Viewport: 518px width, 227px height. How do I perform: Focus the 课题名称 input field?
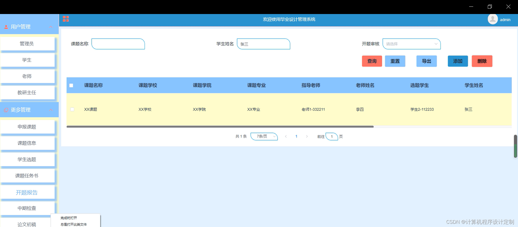[118, 44]
